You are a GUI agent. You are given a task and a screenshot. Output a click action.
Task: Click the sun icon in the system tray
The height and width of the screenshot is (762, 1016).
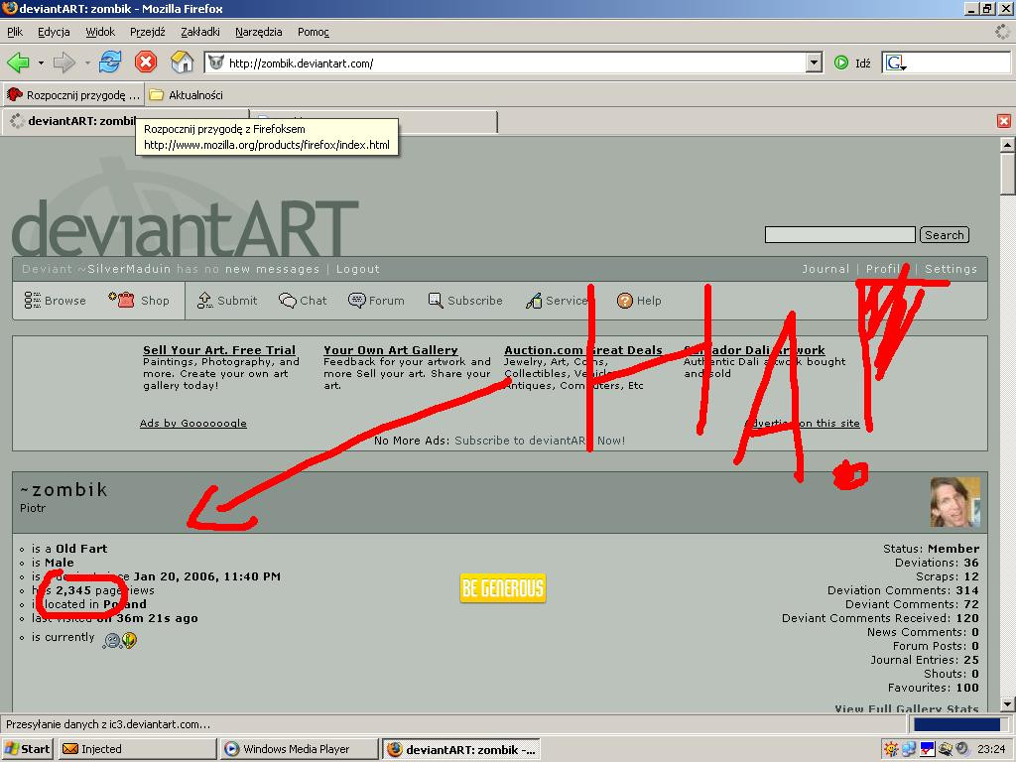pyautogui.click(x=891, y=749)
